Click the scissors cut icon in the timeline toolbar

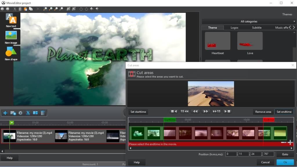tap(28, 113)
